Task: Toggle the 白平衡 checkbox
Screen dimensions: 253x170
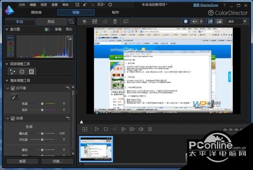Action: [13, 88]
